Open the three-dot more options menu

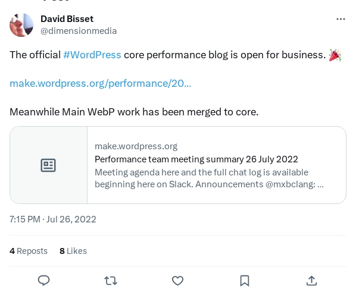click(x=341, y=19)
